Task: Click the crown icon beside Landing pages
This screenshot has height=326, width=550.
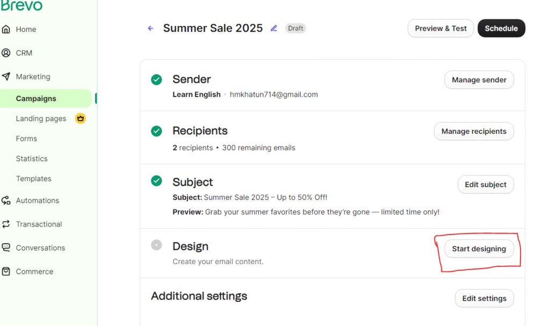Action: click(x=81, y=118)
